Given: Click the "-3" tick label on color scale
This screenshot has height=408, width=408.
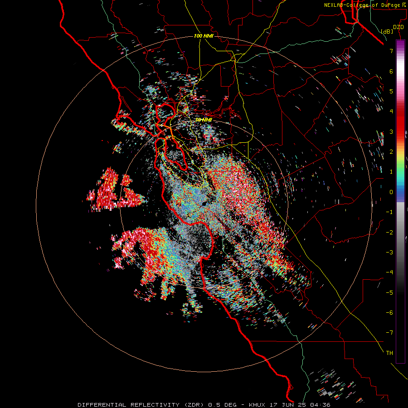Looking at the screenshot, I should 389,253.
